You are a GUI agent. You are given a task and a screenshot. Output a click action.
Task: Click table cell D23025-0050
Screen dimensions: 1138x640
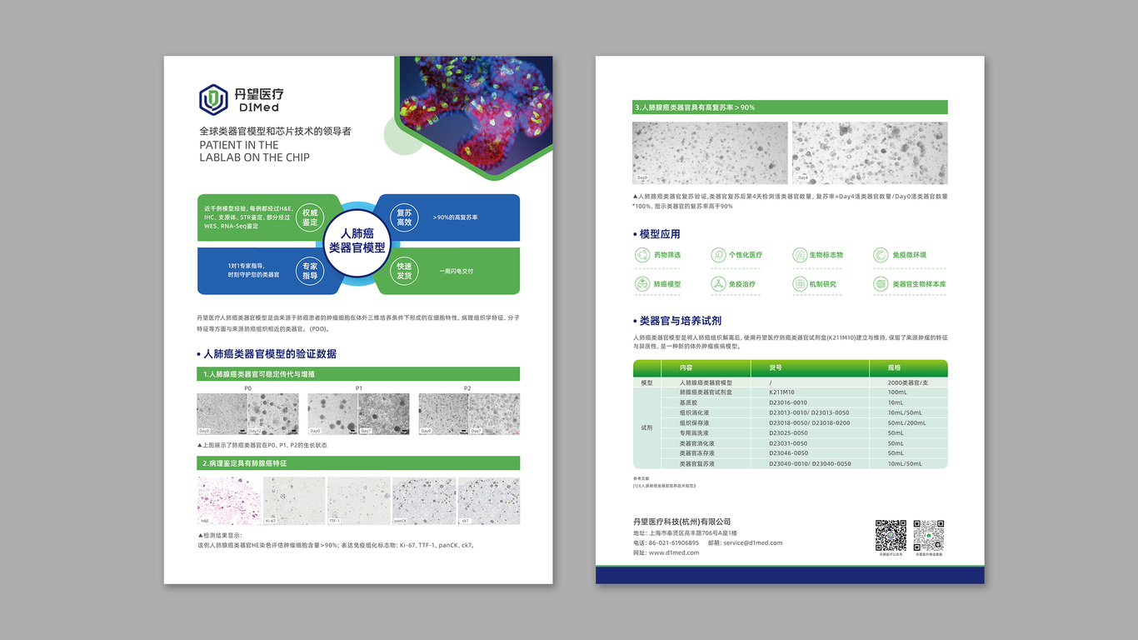787,433
